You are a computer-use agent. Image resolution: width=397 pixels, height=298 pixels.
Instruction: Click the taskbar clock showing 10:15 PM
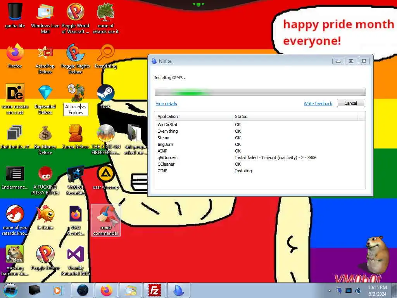377,291
